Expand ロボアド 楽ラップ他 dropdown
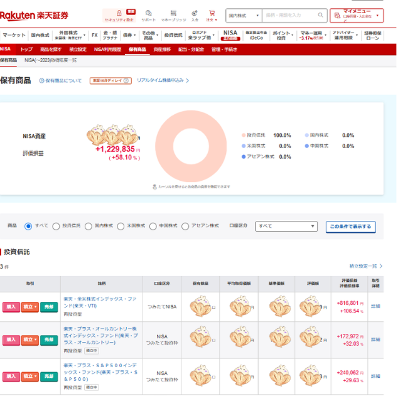The width and height of the screenshot is (398, 396). (213, 35)
